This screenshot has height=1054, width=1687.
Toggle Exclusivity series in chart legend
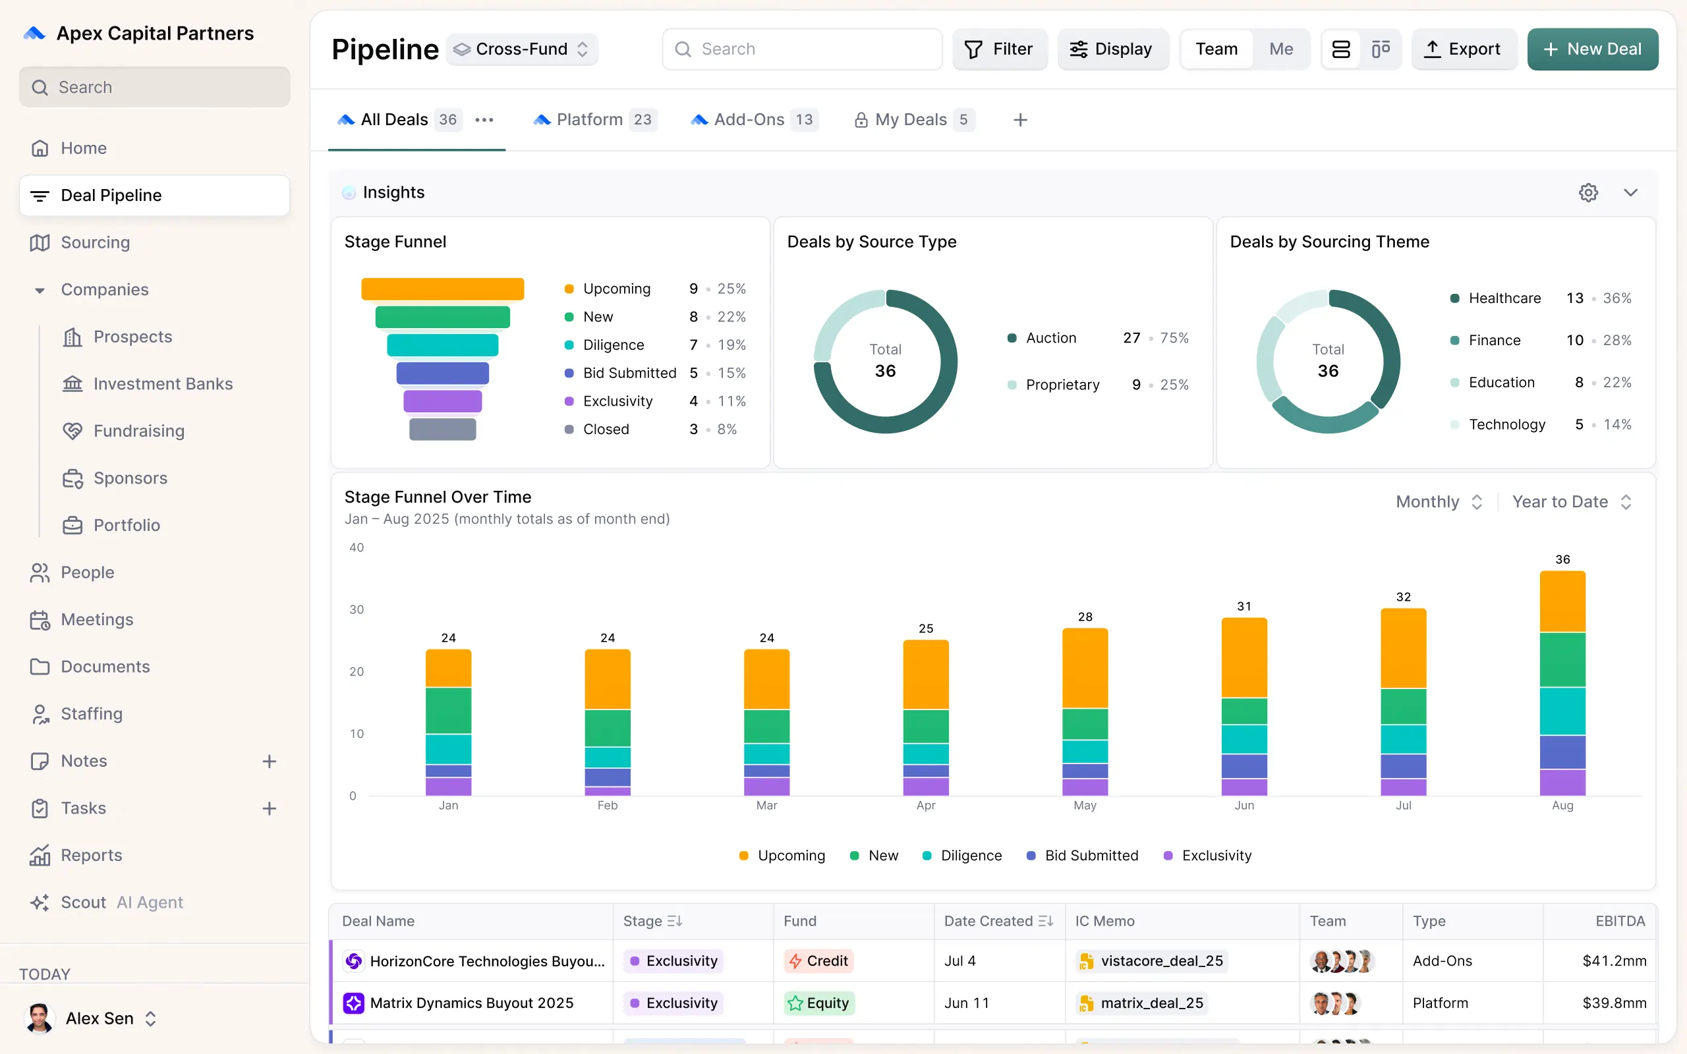coord(1208,855)
